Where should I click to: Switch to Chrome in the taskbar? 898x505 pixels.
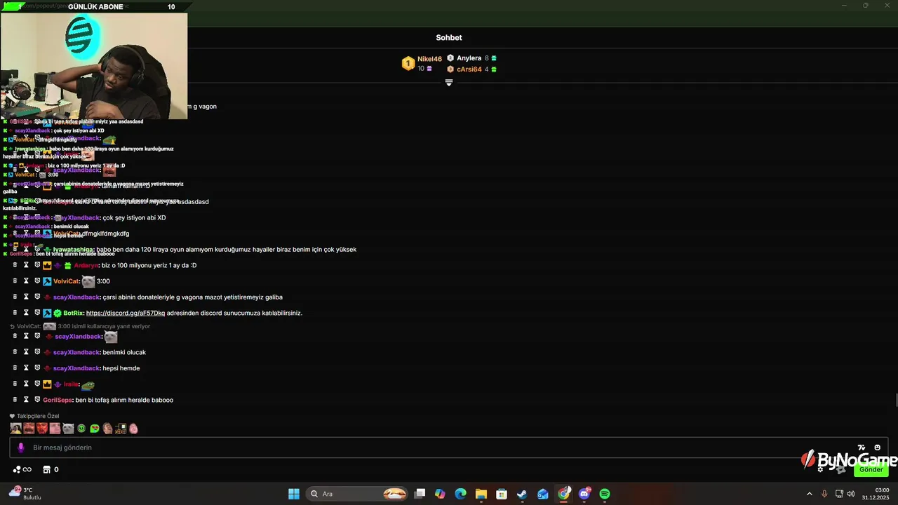564,494
